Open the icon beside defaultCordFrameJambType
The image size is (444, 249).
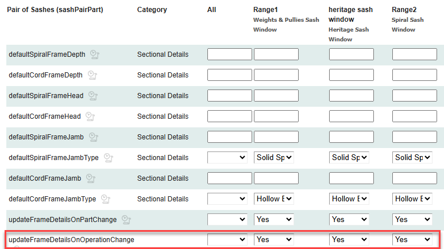[x=105, y=199]
